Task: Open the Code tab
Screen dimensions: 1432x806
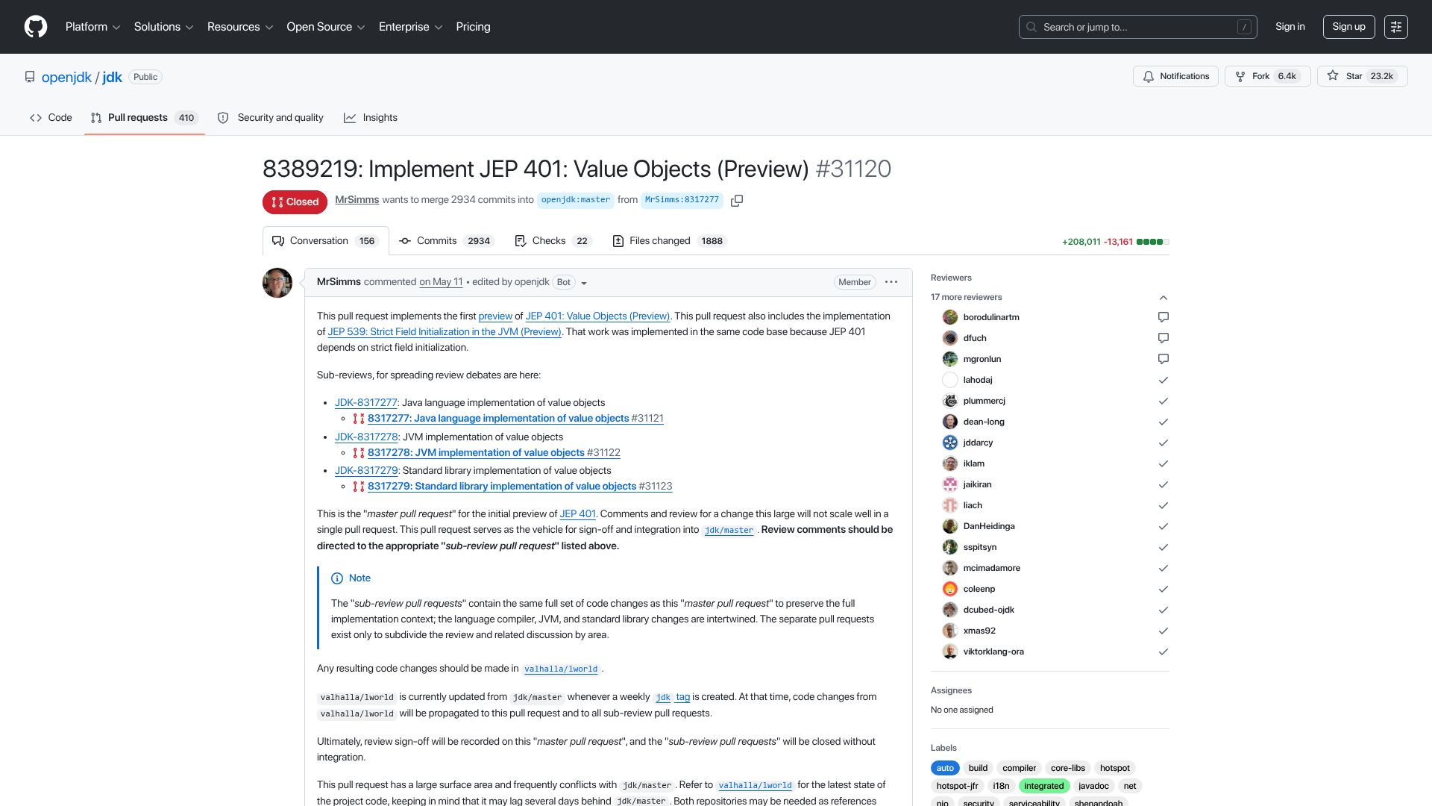Action: coord(51,118)
